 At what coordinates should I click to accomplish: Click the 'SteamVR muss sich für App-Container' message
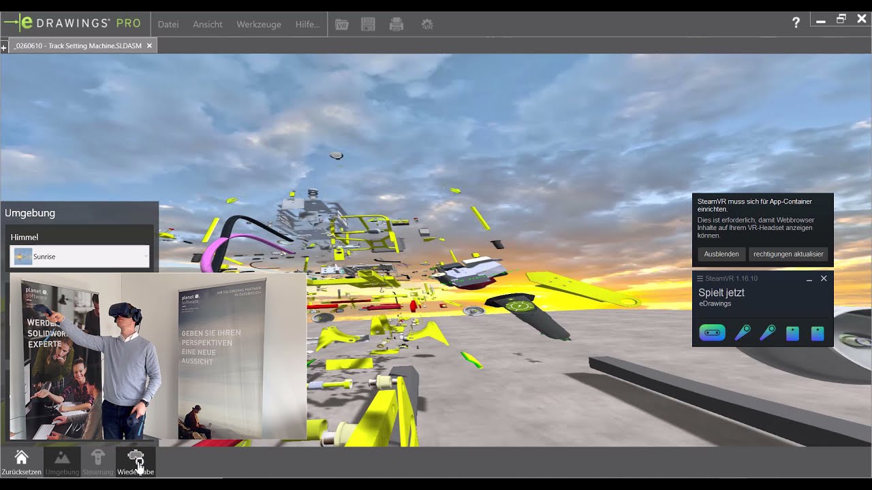755,205
